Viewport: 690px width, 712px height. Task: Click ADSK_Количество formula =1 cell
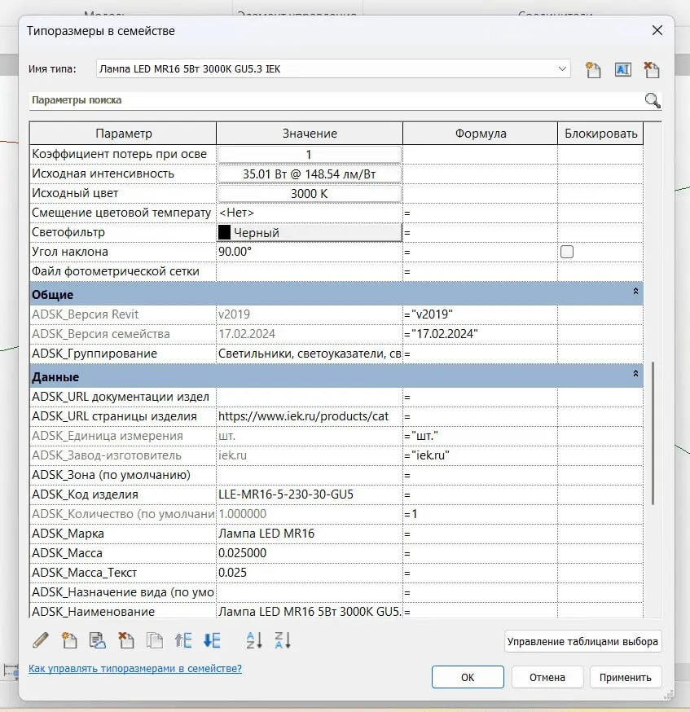pos(481,514)
